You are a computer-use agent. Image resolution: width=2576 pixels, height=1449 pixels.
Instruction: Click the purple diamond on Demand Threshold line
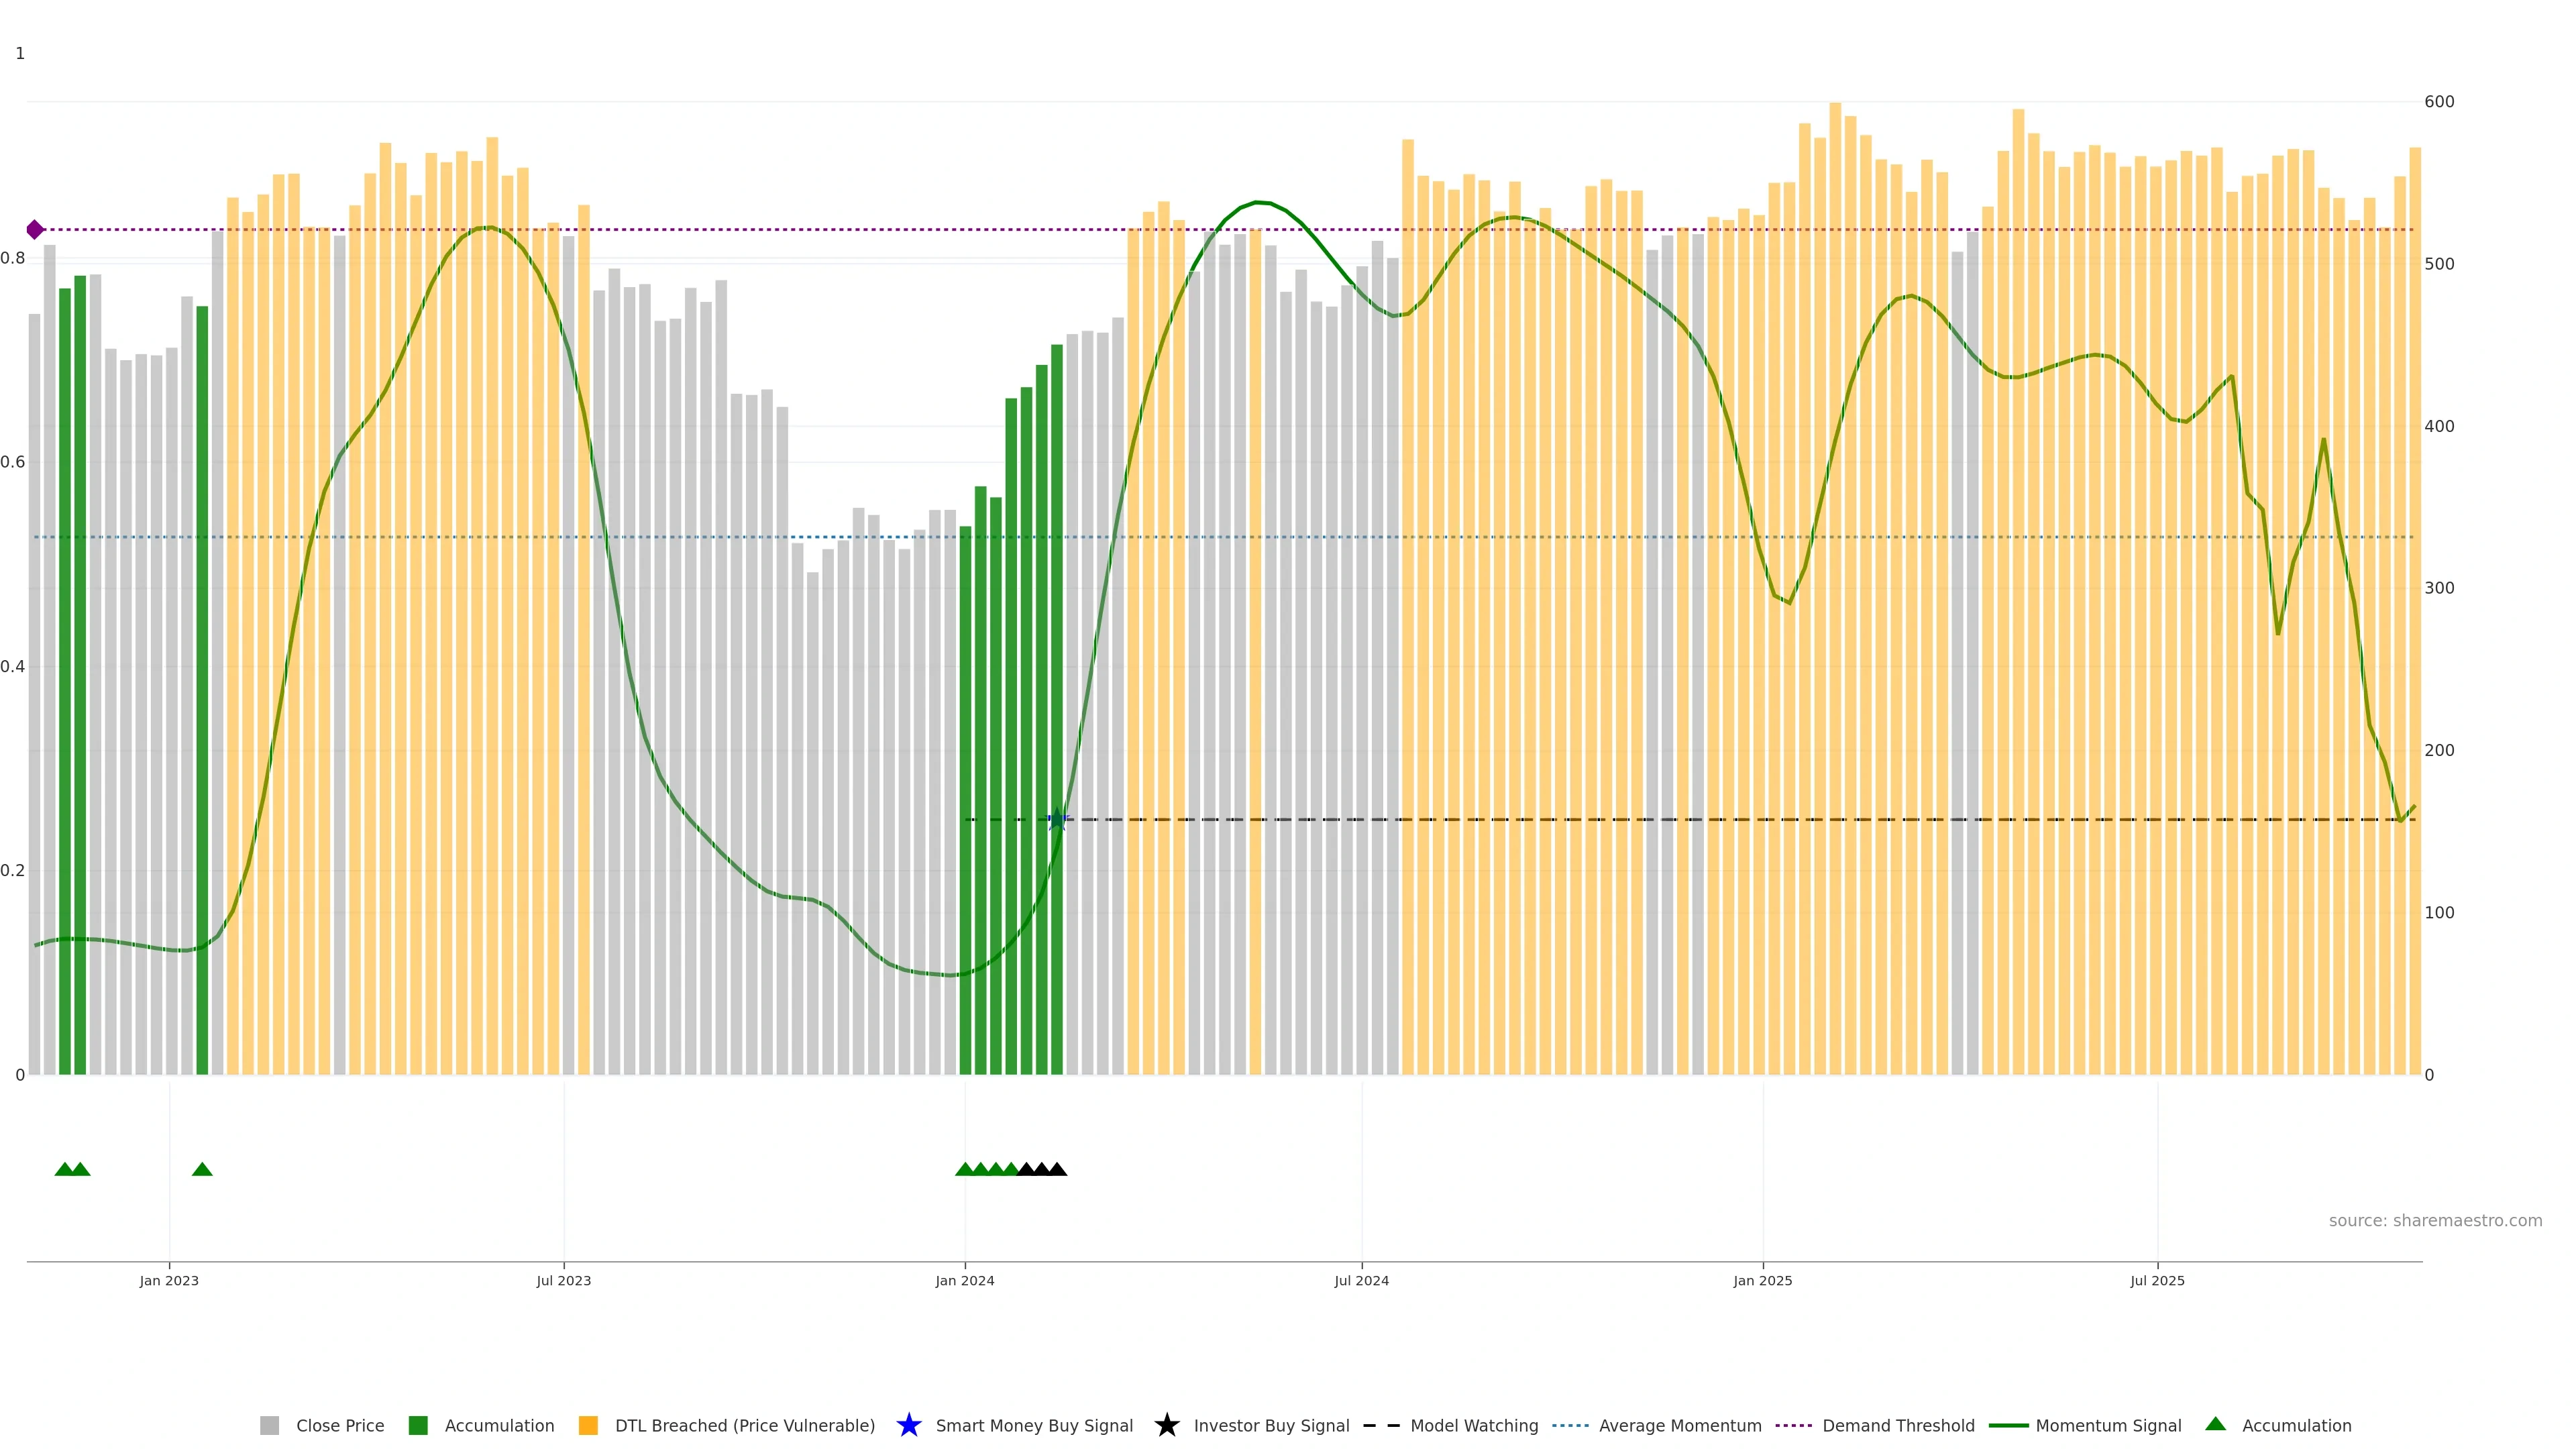[35, 230]
